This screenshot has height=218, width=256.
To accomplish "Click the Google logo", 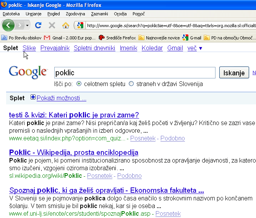I will click(x=28, y=72).
